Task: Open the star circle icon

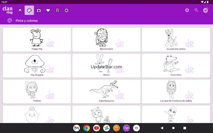Action: 66,10
